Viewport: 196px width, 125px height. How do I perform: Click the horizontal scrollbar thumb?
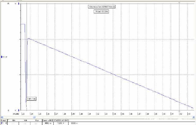34,117
